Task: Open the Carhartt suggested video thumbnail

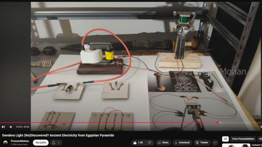Action: (x=235, y=145)
